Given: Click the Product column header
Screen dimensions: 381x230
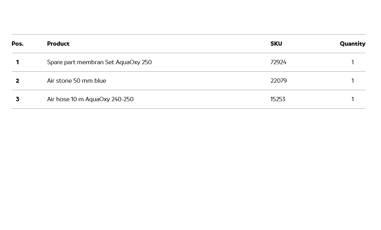Looking at the screenshot, I should tap(58, 44).
